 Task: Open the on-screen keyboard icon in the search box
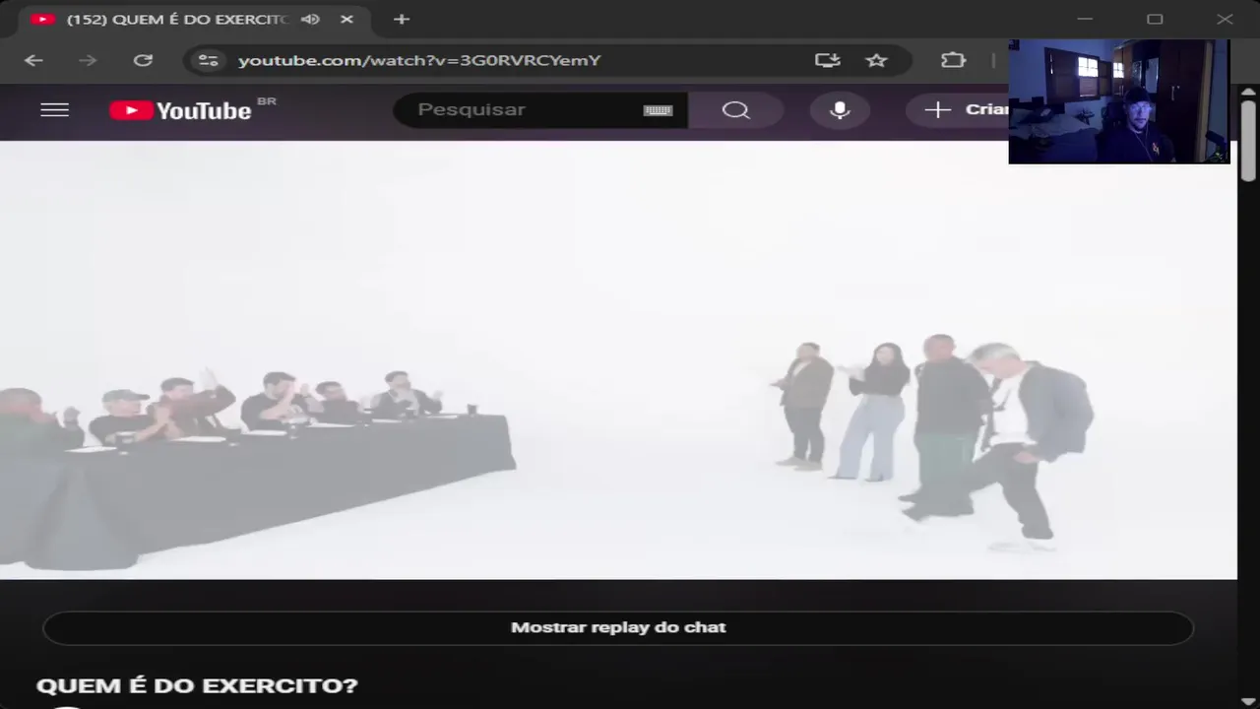point(658,110)
